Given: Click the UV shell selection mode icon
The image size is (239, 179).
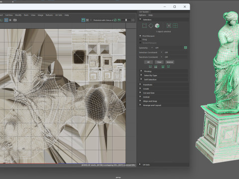Looking at the screenshot, I should click(x=169, y=26).
